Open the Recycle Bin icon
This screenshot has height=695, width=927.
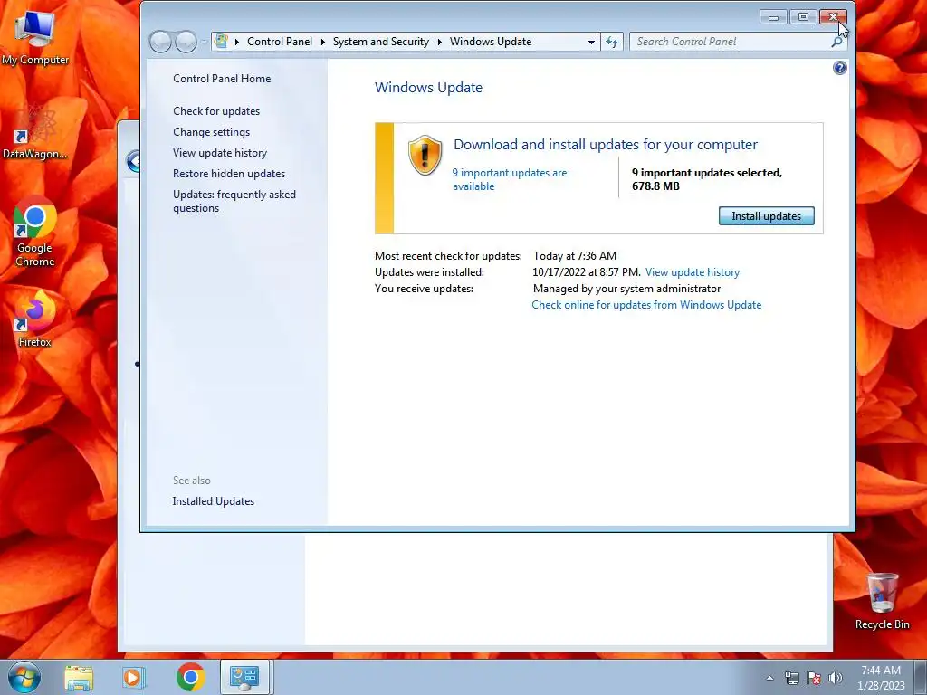tap(882, 601)
